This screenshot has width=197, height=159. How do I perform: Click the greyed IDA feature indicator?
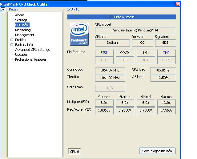[146, 60]
